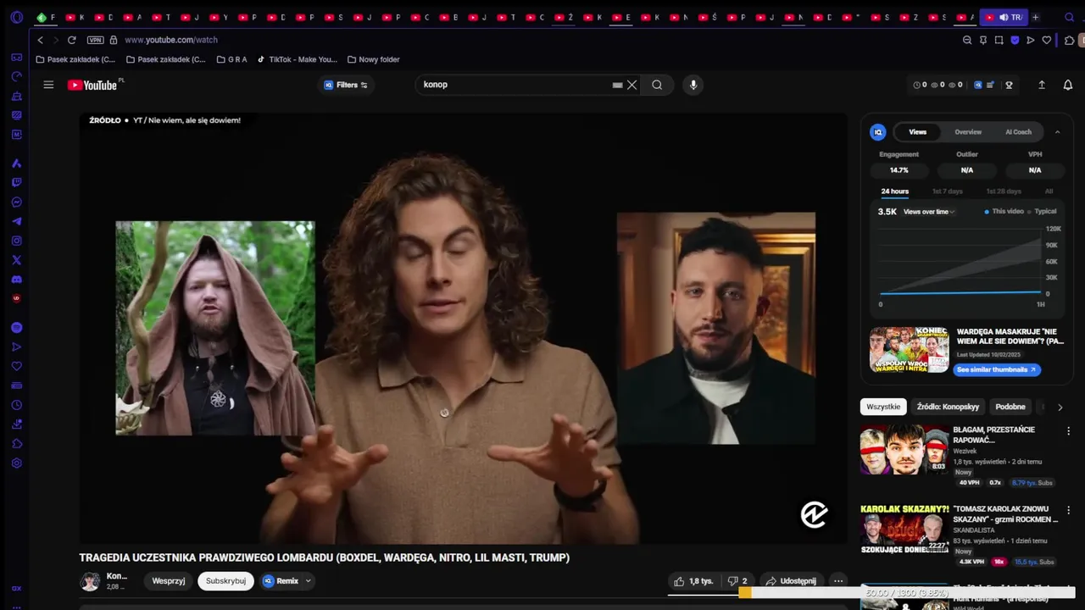Select the '1st 28 days' time range
This screenshot has height=610, width=1085.
(1004, 191)
